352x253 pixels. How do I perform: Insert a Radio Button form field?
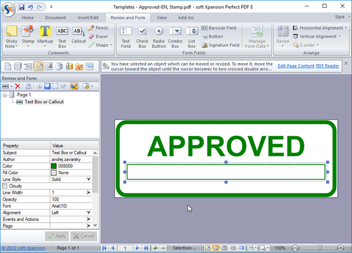point(159,37)
